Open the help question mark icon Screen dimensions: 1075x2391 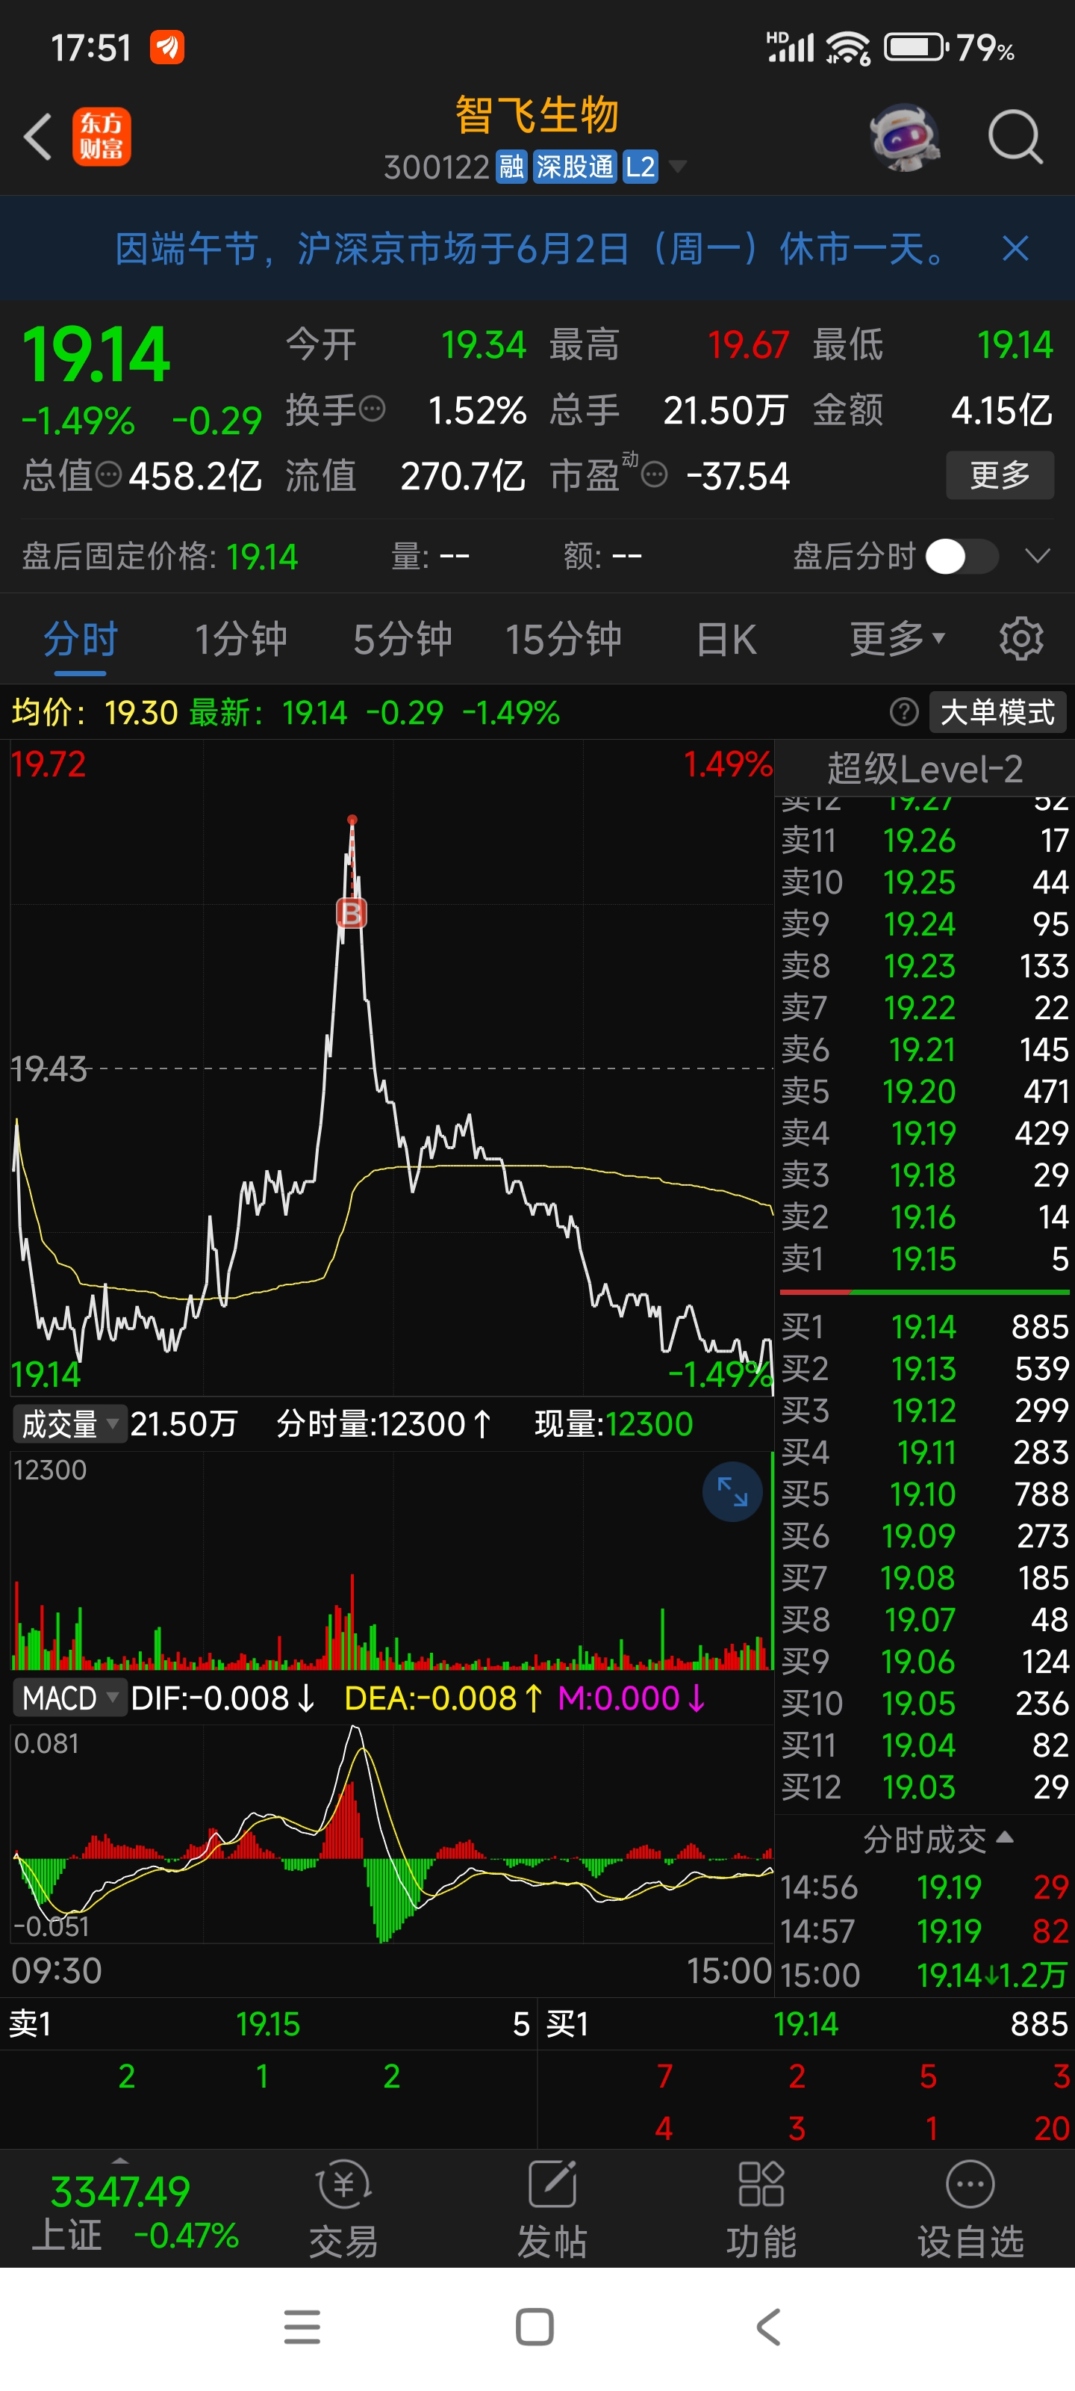pos(904,712)
